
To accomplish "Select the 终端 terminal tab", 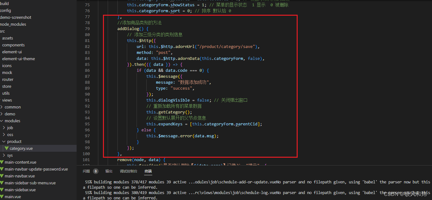I will tap(148, 171).
